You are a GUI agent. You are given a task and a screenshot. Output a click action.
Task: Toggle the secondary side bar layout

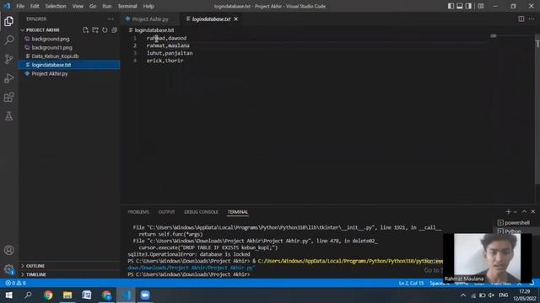pyautogui.click(x=469, y=6)
